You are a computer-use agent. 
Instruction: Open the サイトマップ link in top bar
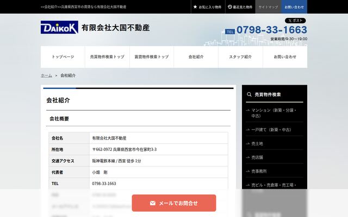coord(268,7)
